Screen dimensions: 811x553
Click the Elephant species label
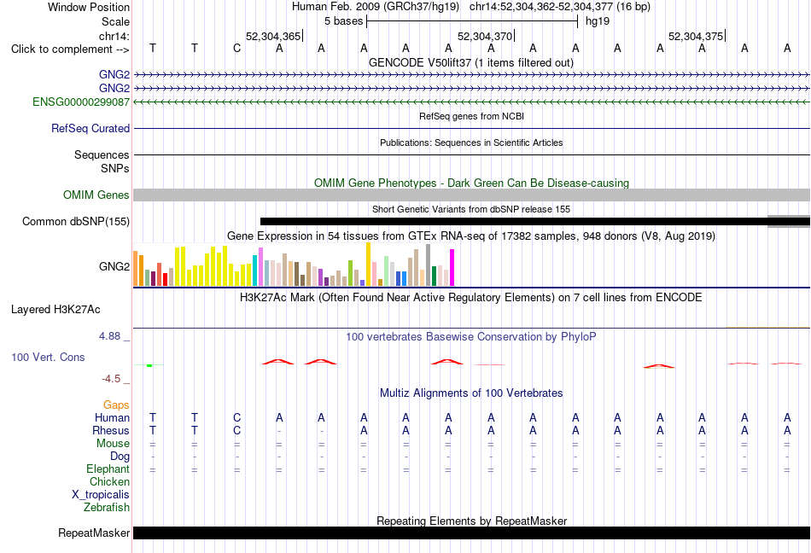tap(108, 469)
